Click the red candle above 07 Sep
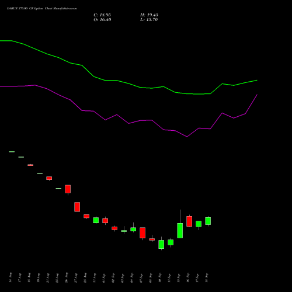 pyautogui.click(x=142, y=232)
